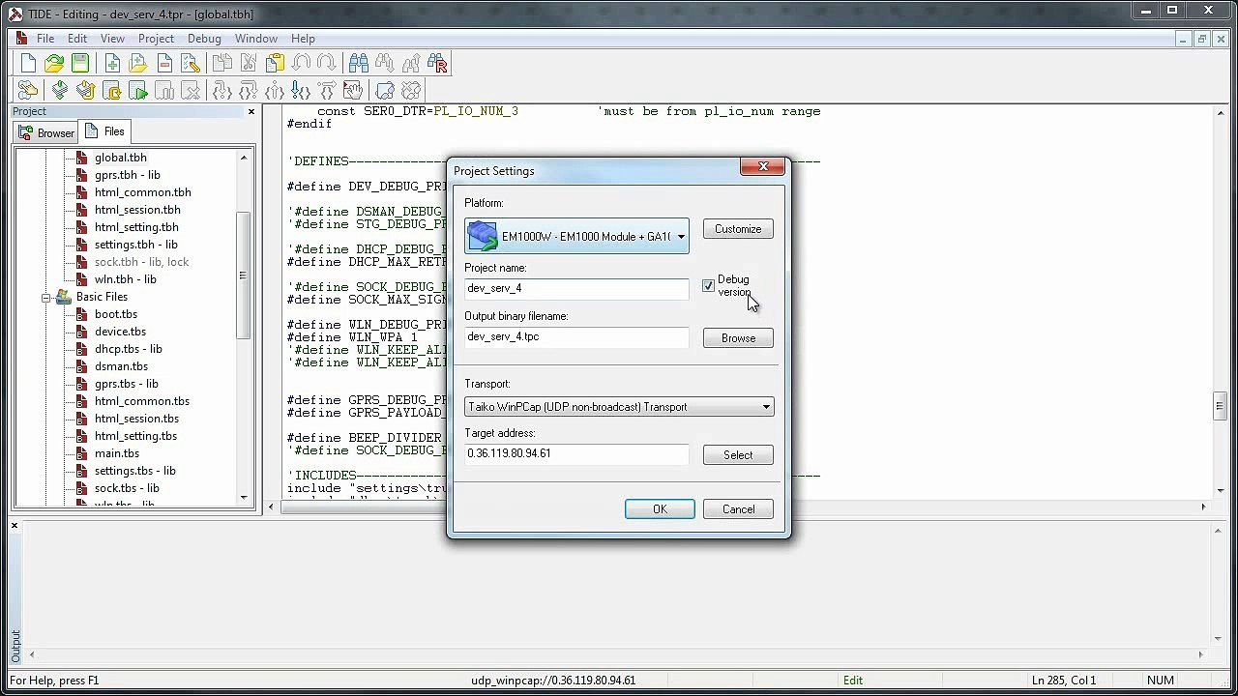
Task: Click the Add Existing File icon
Action: (138, 64)
